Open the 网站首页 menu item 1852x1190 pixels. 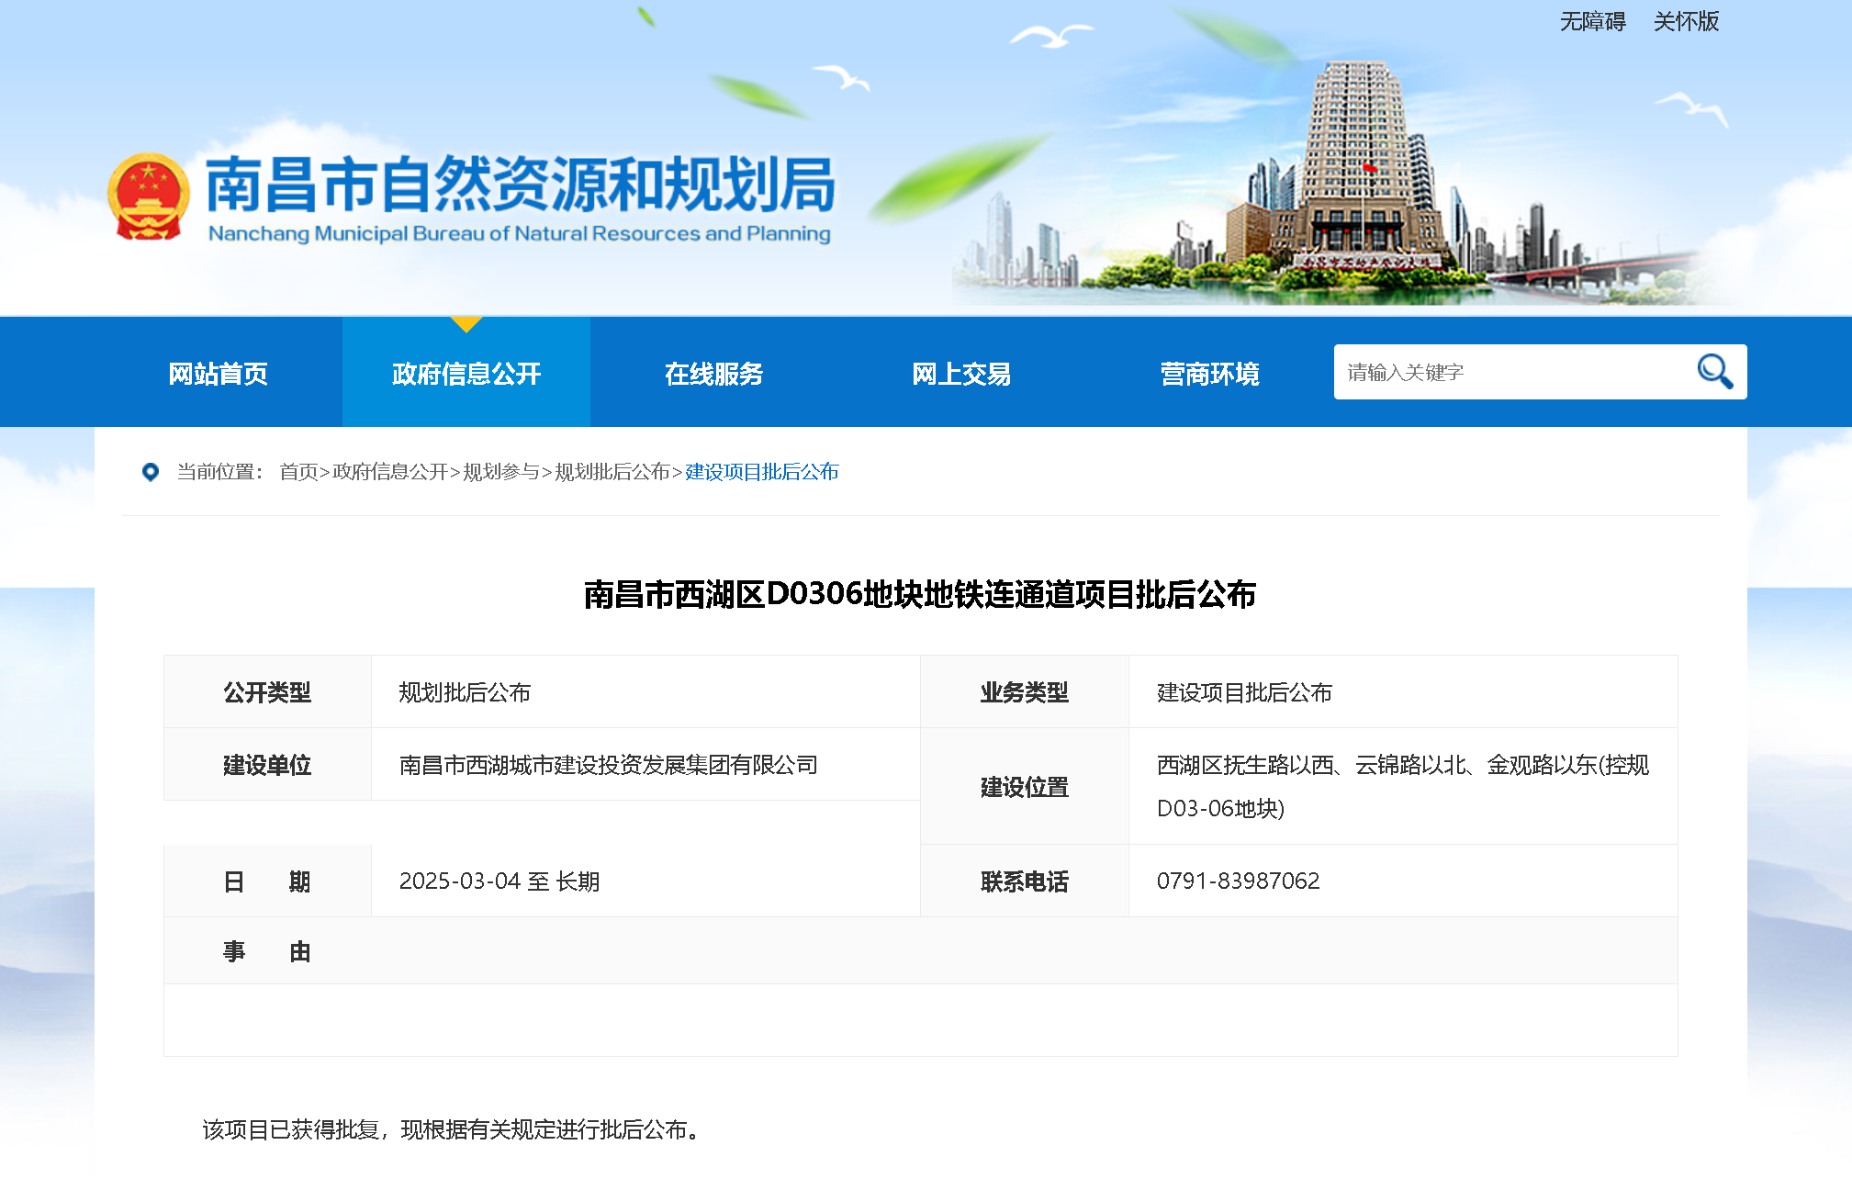click(x=219, y=374)
